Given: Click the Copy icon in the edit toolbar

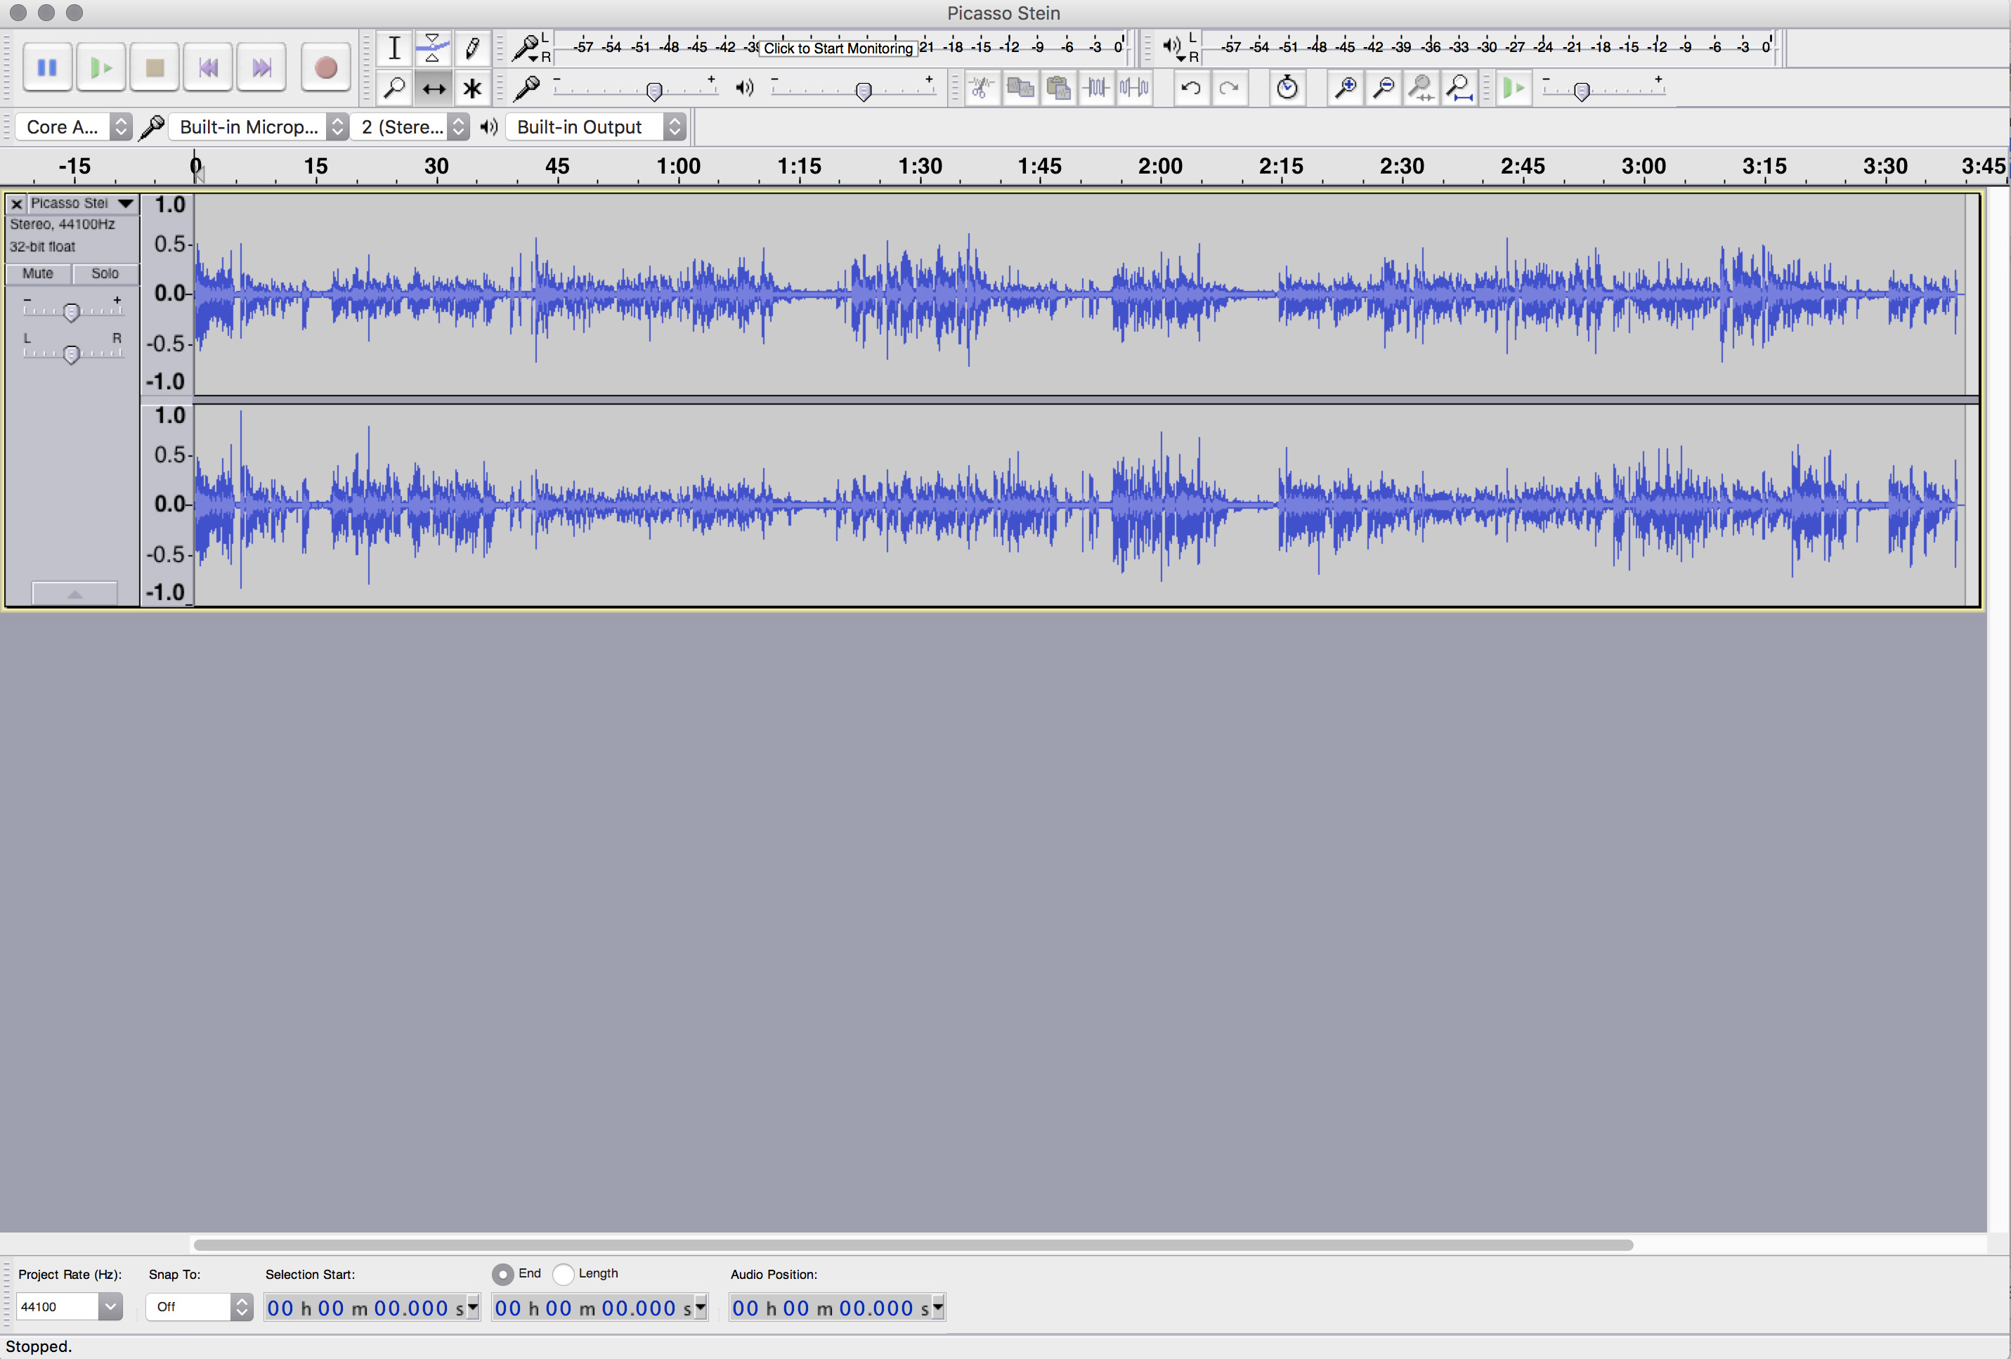Looking at the screenshot, I should (x=1021, y=87).
